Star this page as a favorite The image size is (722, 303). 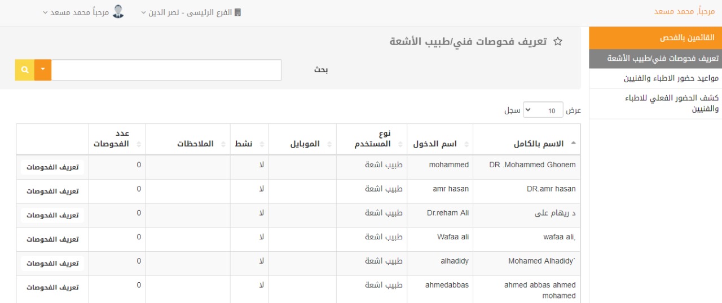click(558, 42)
